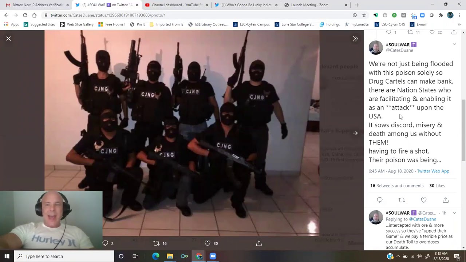The image size is (466, 262).
Task: Open the Zoom browser extension
Action: point(422,15)
